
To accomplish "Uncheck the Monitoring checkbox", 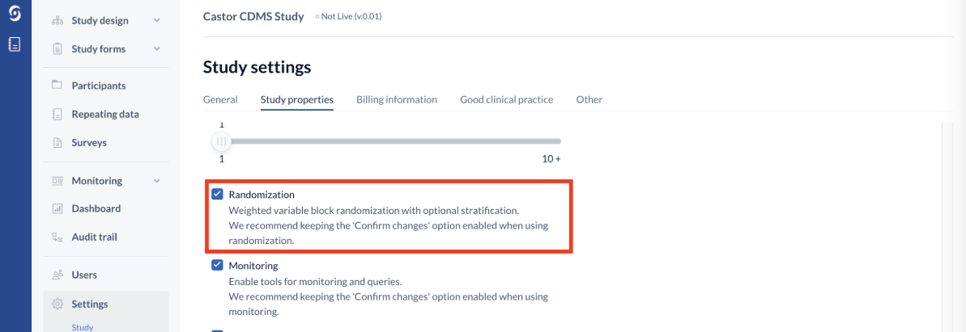I will point(217,266).
